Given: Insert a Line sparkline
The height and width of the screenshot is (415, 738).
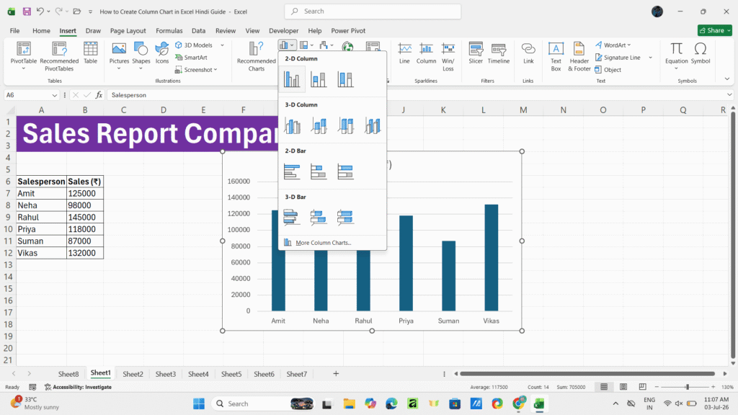Looking at the screenshot, I should tap(404, 53).
